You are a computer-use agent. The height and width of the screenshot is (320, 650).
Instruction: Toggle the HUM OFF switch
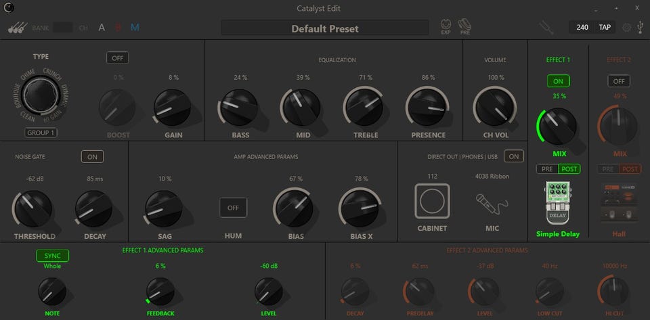point(234,208)
